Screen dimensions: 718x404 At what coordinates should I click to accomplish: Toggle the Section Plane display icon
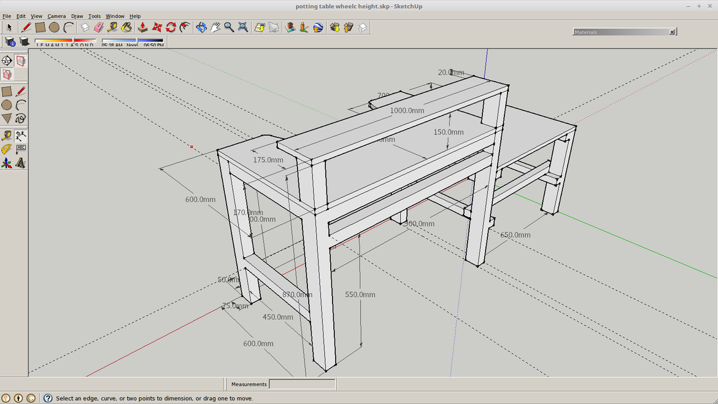pyautogui.click(x=21, y=61)
